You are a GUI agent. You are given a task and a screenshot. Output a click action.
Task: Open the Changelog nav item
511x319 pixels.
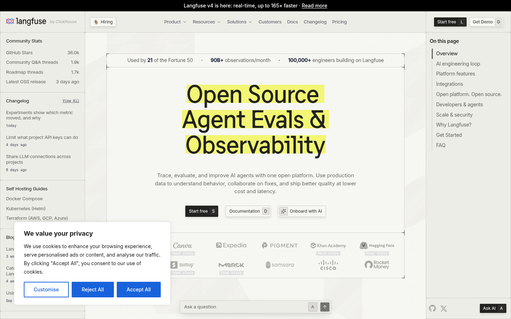coord(315,22)
